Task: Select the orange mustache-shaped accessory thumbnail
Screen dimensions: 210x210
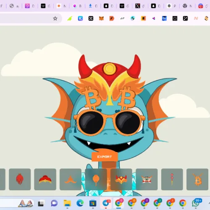Action: (71, 179)
